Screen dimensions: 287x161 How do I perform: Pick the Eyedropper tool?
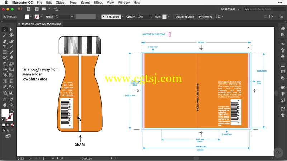click(5, 87)
